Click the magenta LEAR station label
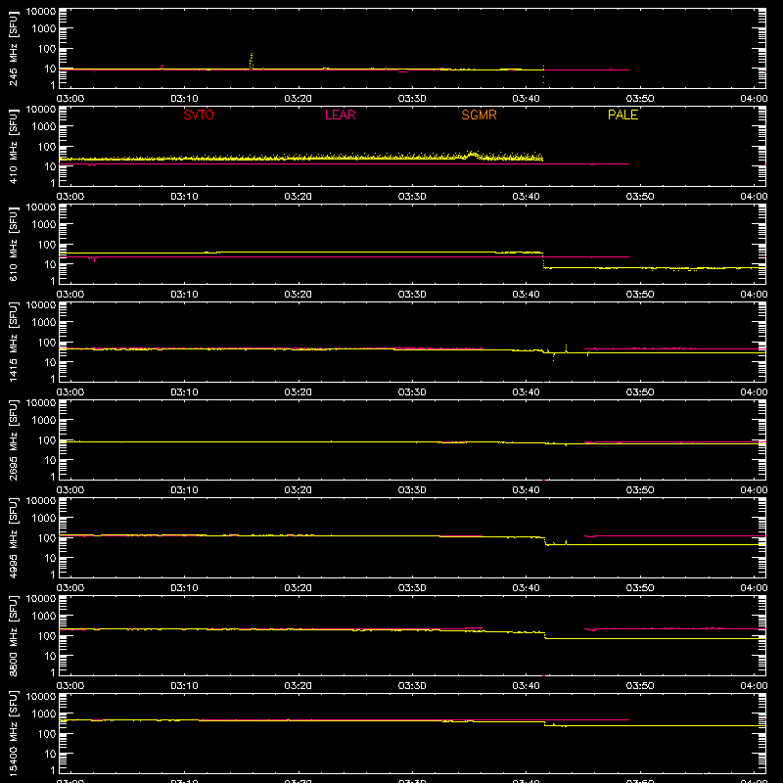Screen dimensions: 783x783 click(x=340, y=115)
